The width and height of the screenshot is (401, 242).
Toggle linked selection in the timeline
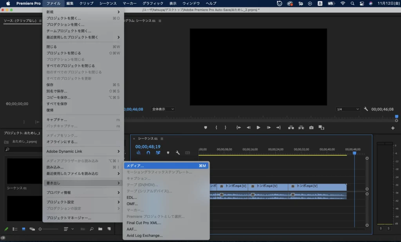click(x=158, y=153)
